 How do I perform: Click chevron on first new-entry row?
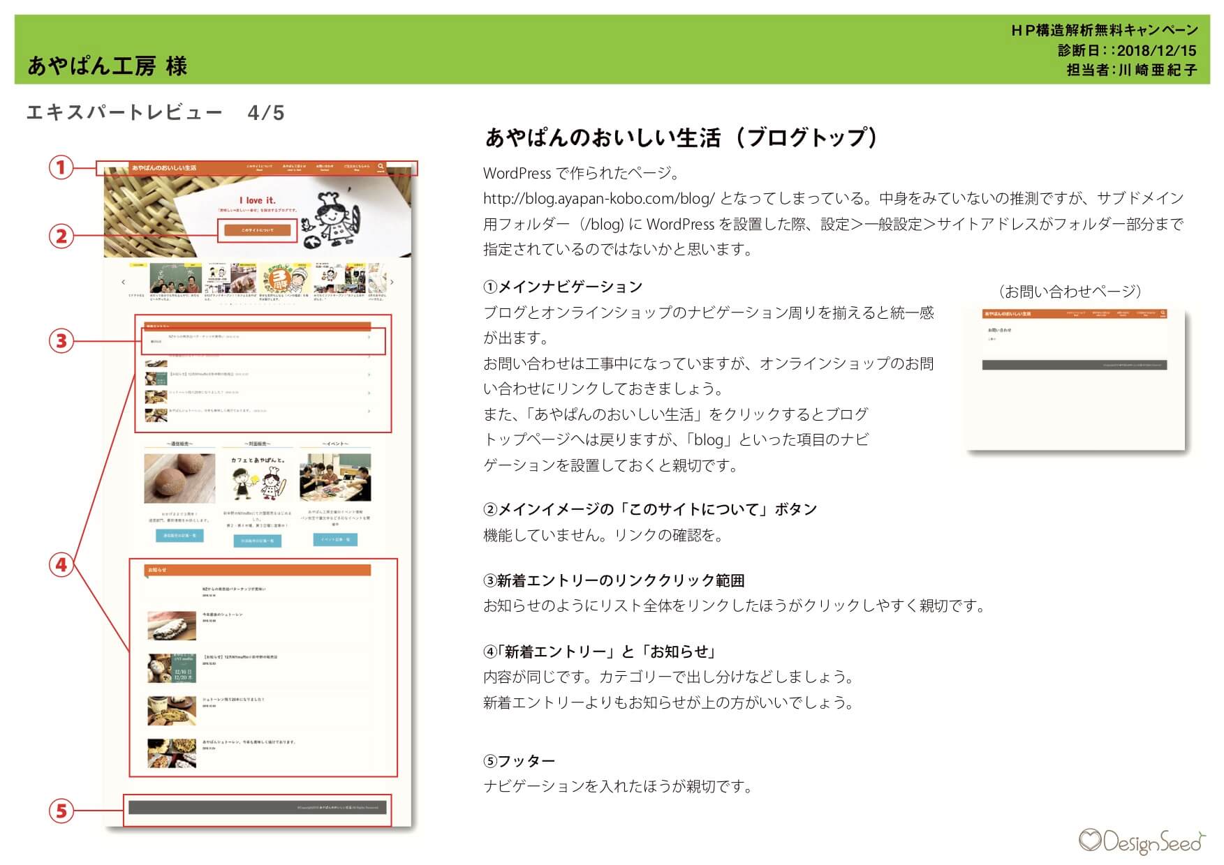369,338
